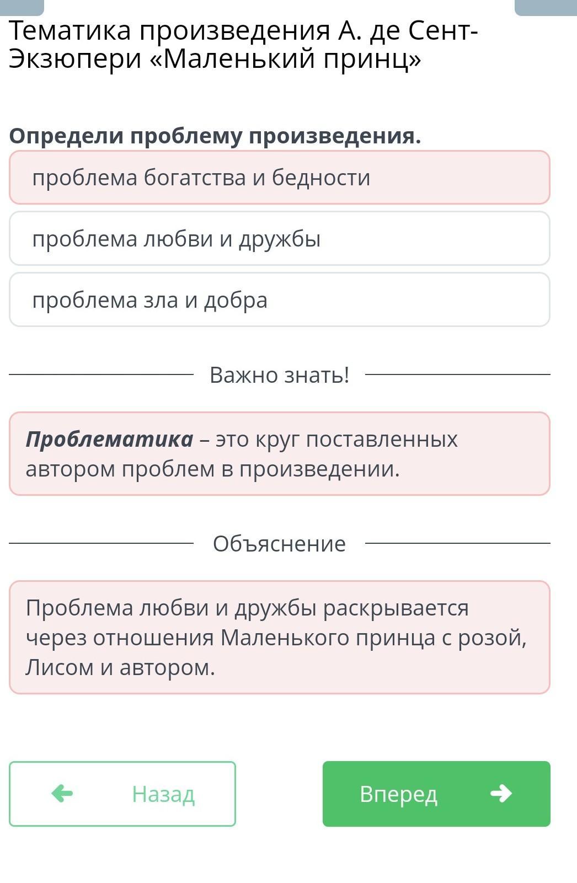Select answer «проблема богатства и бедности»
Image resolution: width=577 pixels, height=883 pixels.
pos(279,178)
